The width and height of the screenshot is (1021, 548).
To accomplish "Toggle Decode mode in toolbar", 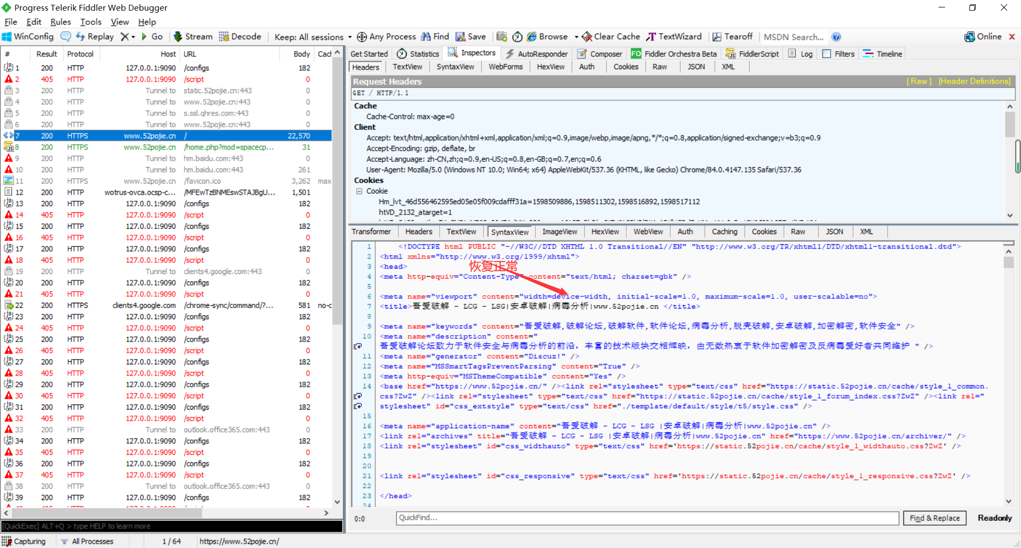I will click(x=240, y=37).
